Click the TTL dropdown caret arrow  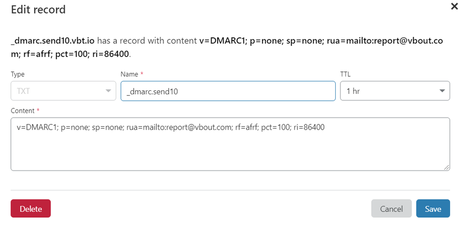coord(442,91)
